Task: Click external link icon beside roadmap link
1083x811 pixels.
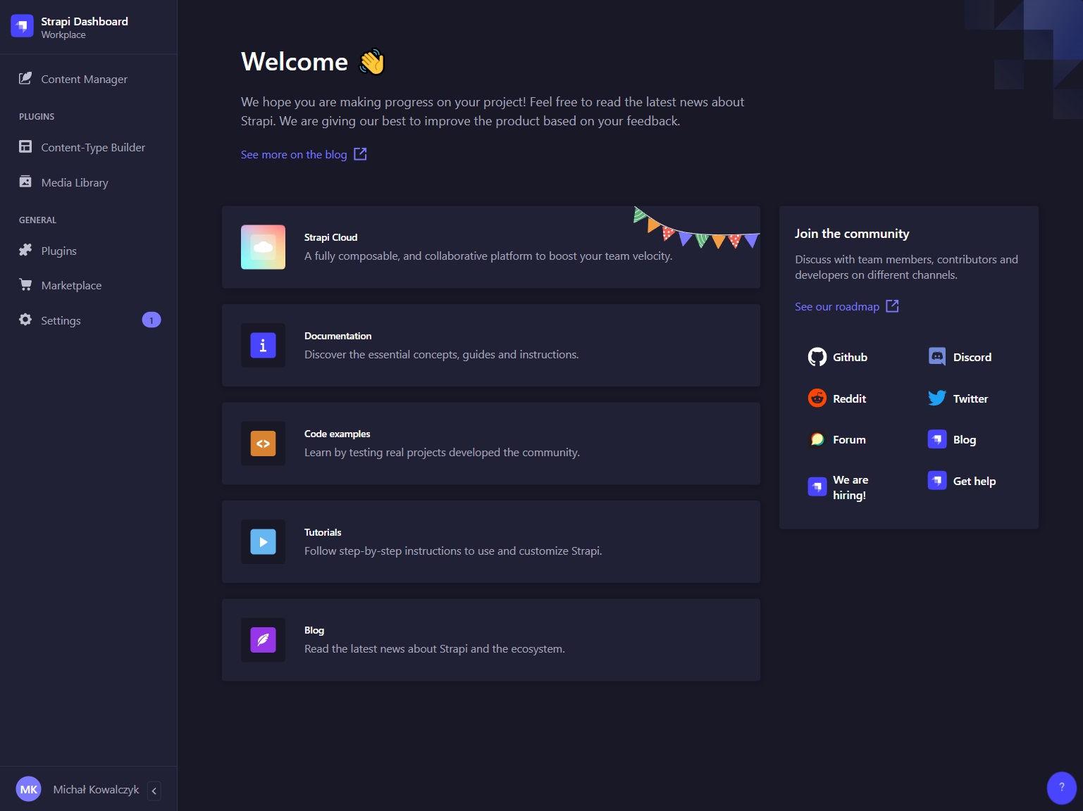Action: (892, 306)
